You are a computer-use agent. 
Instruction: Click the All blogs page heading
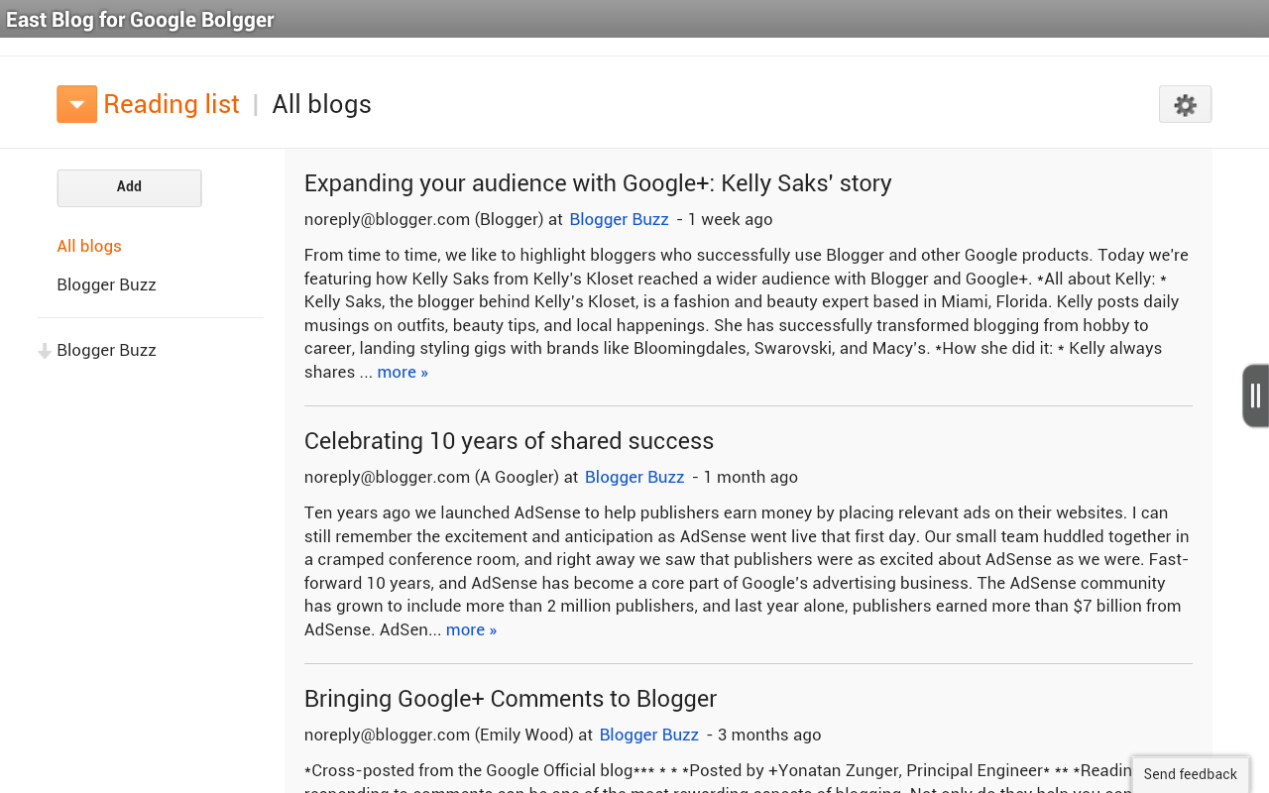tap(321, 104)
